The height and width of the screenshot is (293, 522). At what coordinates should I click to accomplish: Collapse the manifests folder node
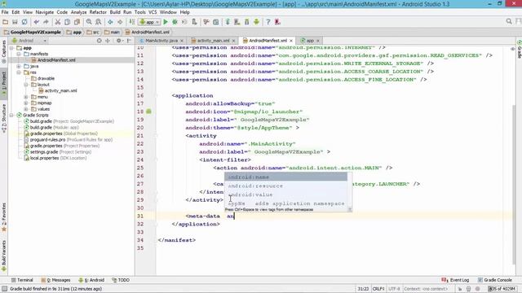tap(19, 54)
